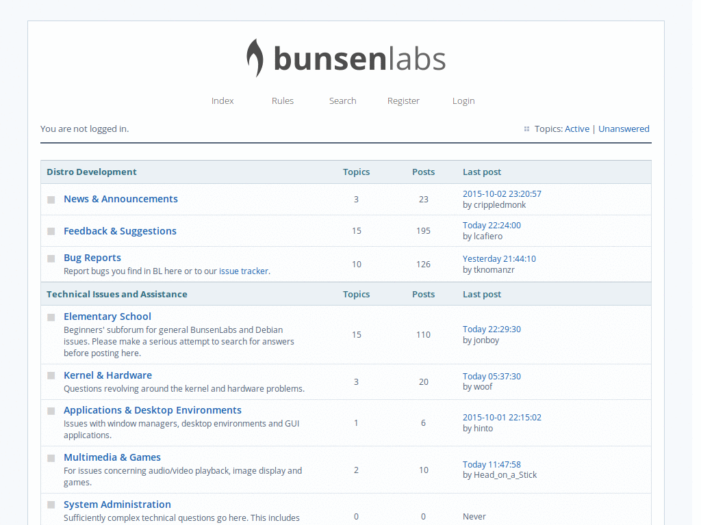Click the bunsenlabs flame logo
Viewport: 701px width, 525px height.
254,57
